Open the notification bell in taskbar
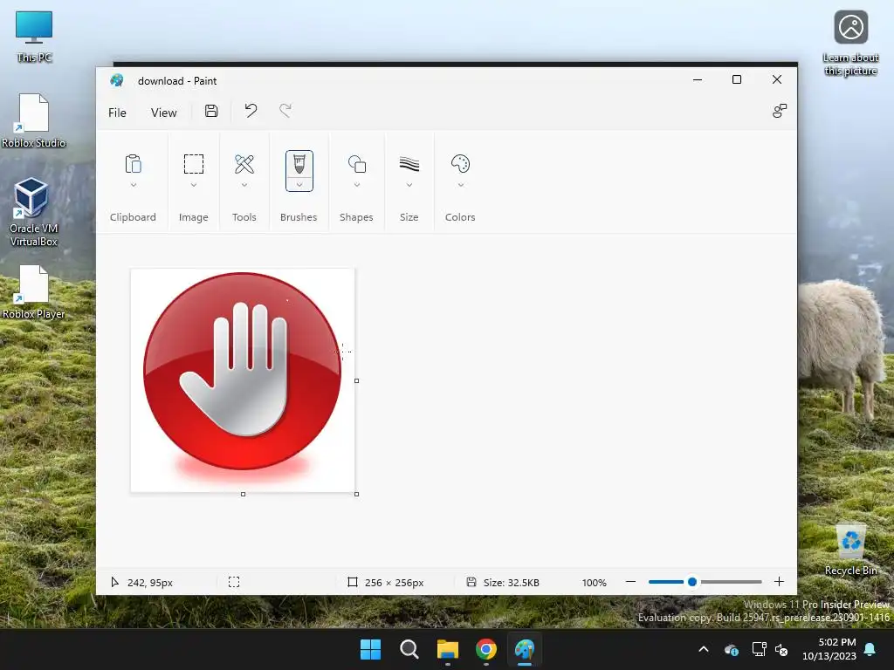Viewport: 894px width, 670px height. (870, 649)
